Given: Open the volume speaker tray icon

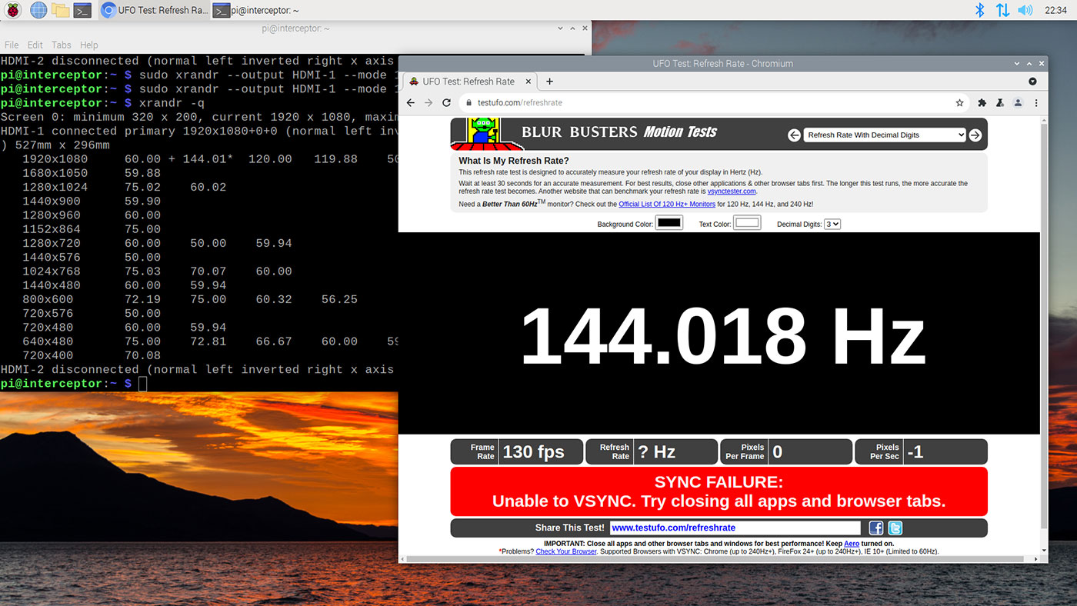Looking at the screenshot, I should [1025, 10].
